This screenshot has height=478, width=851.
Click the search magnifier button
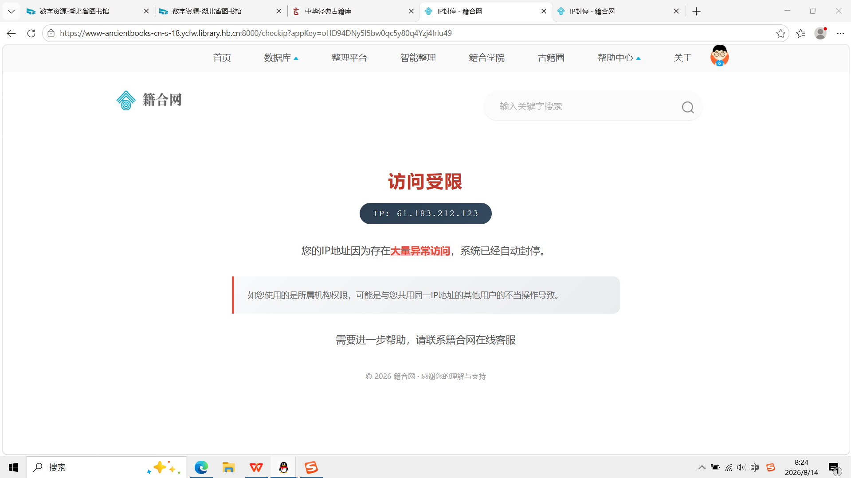tap(688, 107)
